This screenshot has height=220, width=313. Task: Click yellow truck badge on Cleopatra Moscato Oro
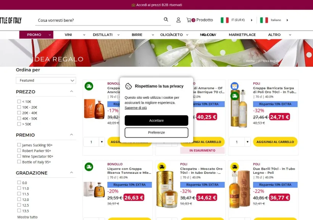click(162, 167)
